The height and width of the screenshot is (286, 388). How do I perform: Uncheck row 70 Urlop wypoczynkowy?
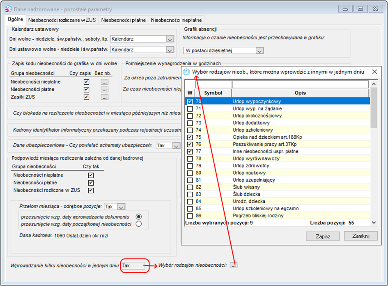pos(190,101)
